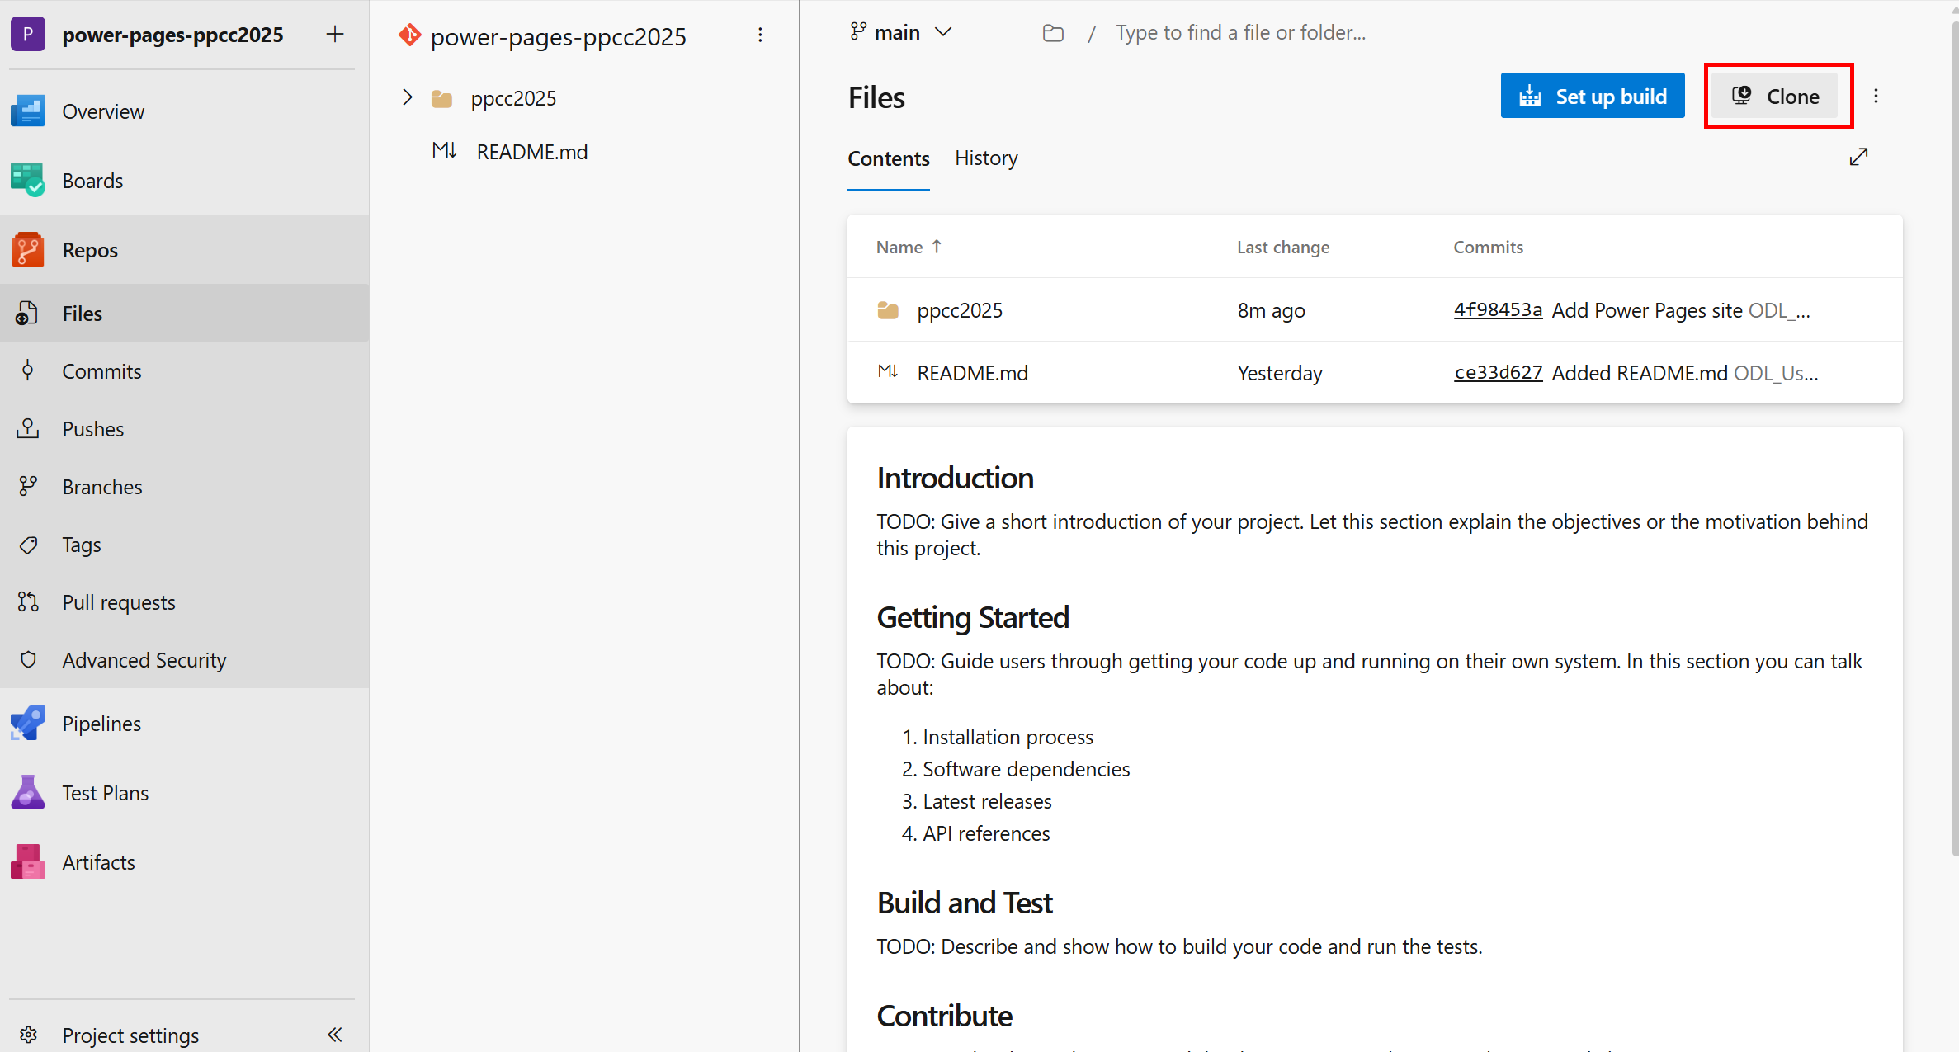The height and width of the screenshot is (1052, 1959).
Task: Open commit 4f98453a link
Action: pos(1497,310)
